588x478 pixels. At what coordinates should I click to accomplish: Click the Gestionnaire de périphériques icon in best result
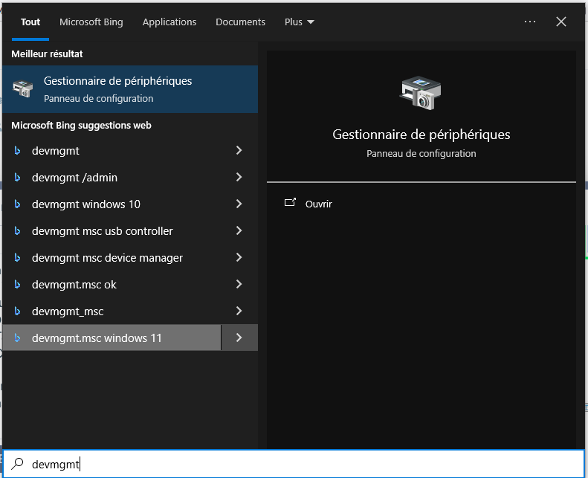click(x=23, y=88)
